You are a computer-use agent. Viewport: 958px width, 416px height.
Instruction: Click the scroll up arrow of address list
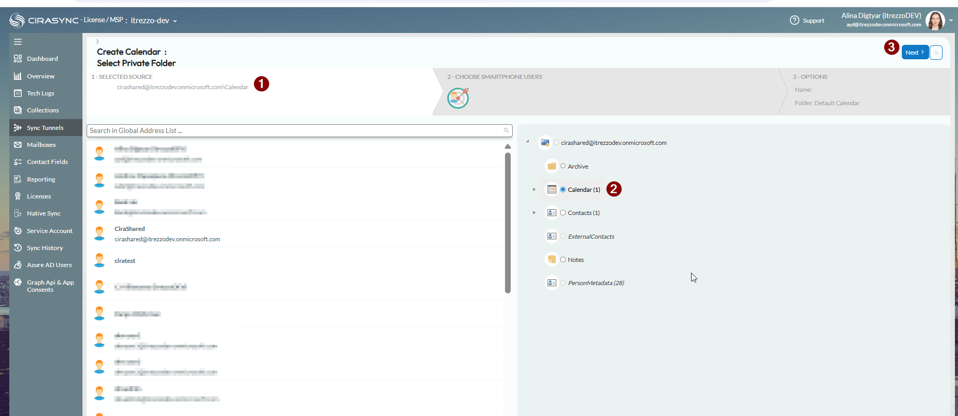coord(508,146)
